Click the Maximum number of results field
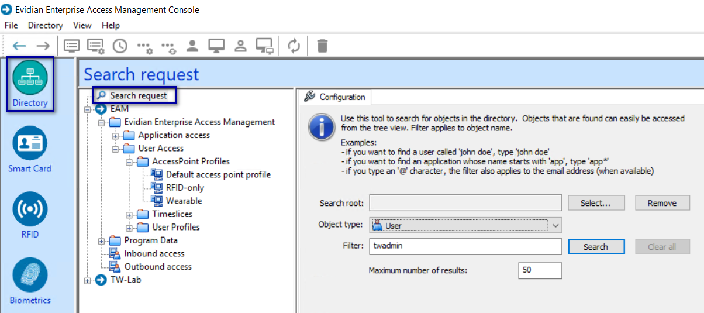Image resolution: width=704 pixels, height=313 pixels. tap(540, 270)
